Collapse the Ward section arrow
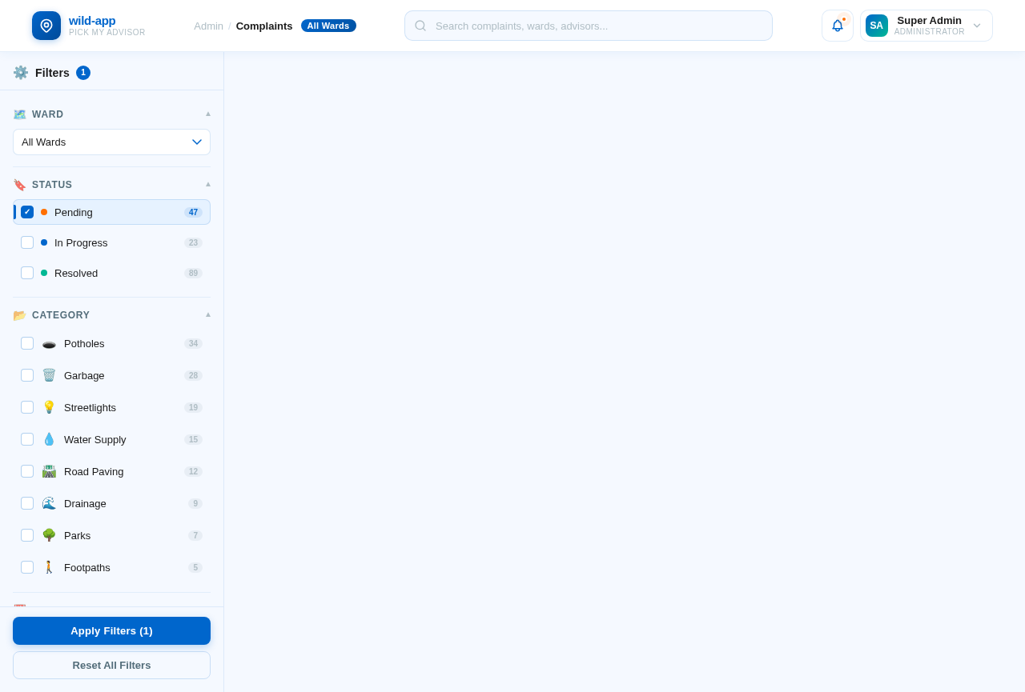 pyautogui.click(x=208, y=114)
